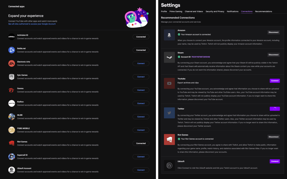This screenshot has width=287, height=179.
Task: Click the Amazon logo tile in Twitch settings
Action: [169, 35]
